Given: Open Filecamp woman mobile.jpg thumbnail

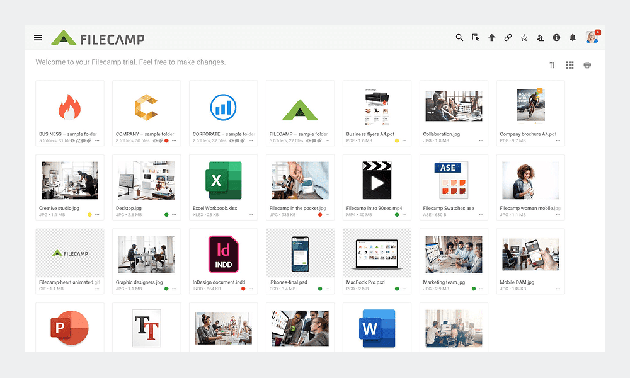Looking at the screenshot, I should point(530,180).
